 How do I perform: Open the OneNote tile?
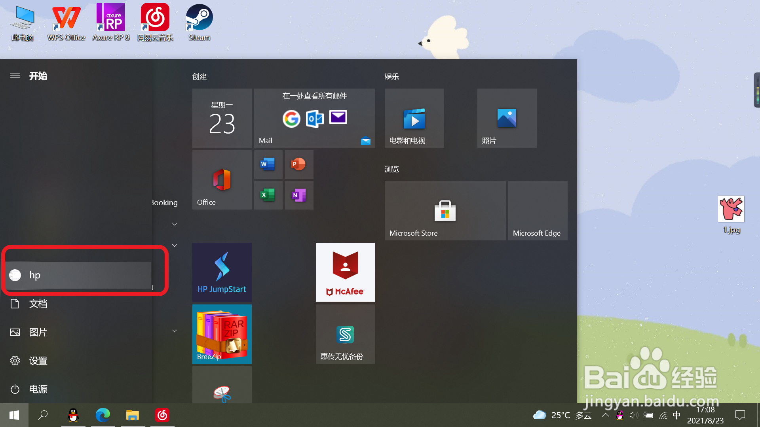(x=299, y=195)
